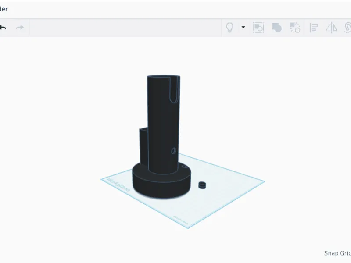351x263 pixels.
Task: Open the Mirror tool
Action: click(x=332, y=28)
